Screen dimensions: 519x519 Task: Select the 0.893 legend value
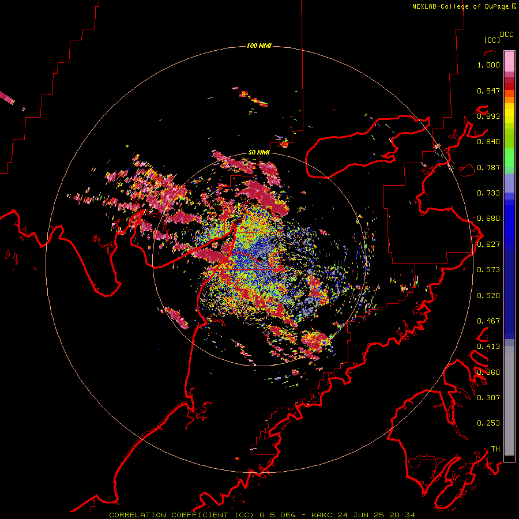(x=488, y=116)
